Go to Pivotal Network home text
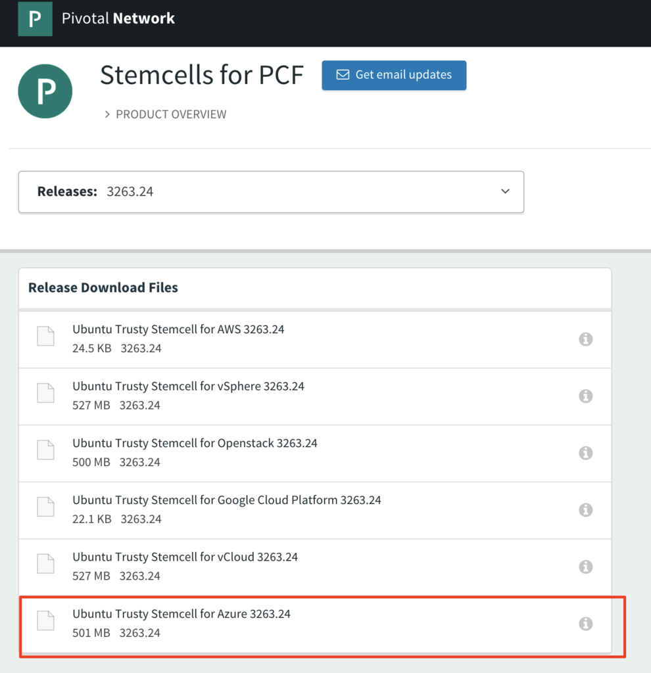 pos(118,18)
